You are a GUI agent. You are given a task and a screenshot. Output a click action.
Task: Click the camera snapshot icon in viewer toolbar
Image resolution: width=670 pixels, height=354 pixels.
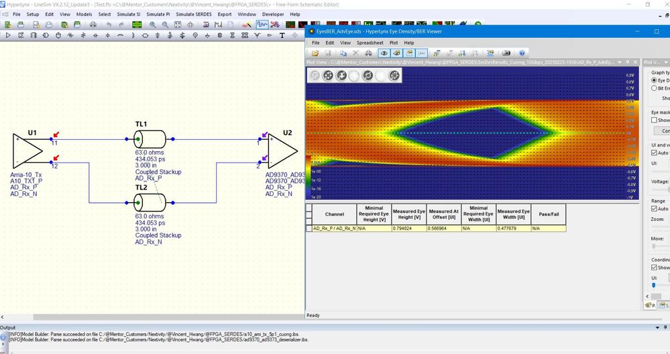pyautogui.click(x=506, y=53)
